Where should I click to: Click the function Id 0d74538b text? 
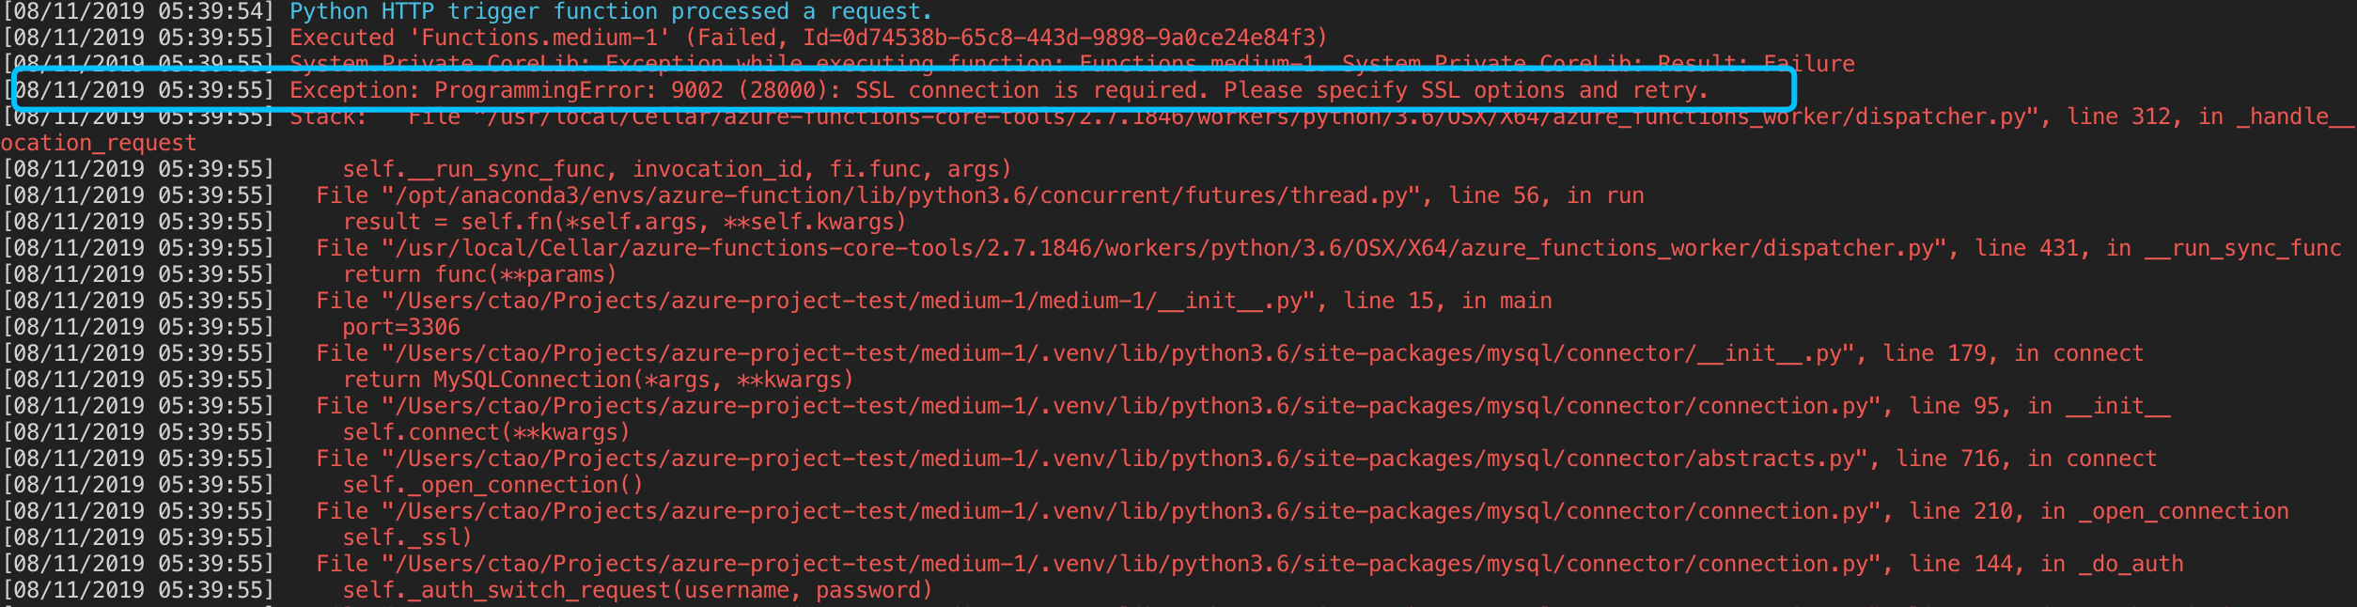coord(1064,39)
